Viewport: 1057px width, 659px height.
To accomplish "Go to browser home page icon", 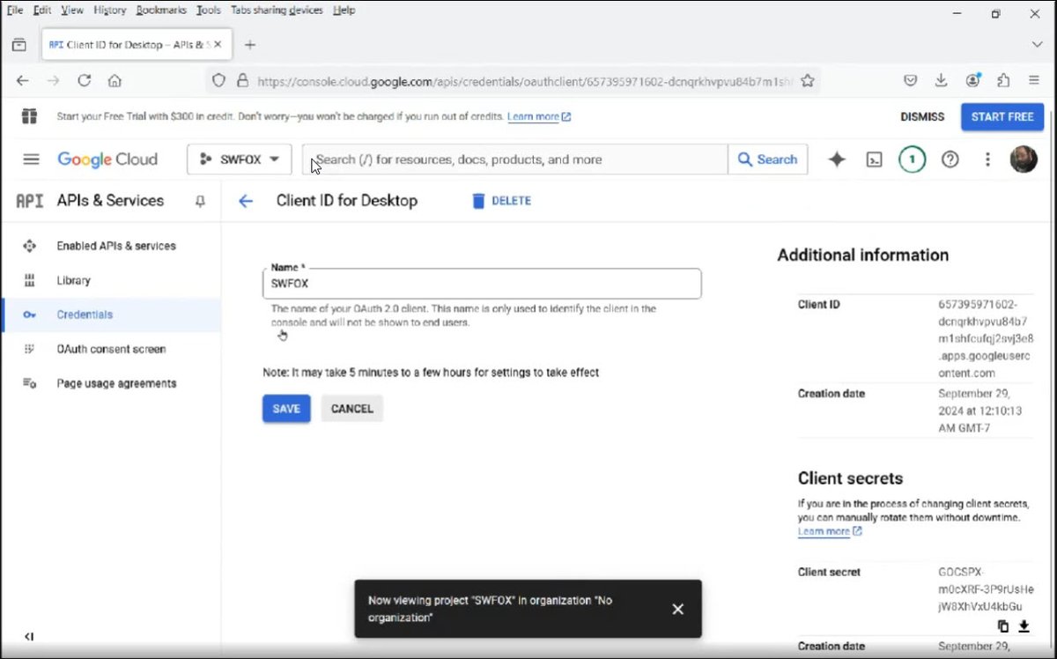I will [x=115, y=80].
